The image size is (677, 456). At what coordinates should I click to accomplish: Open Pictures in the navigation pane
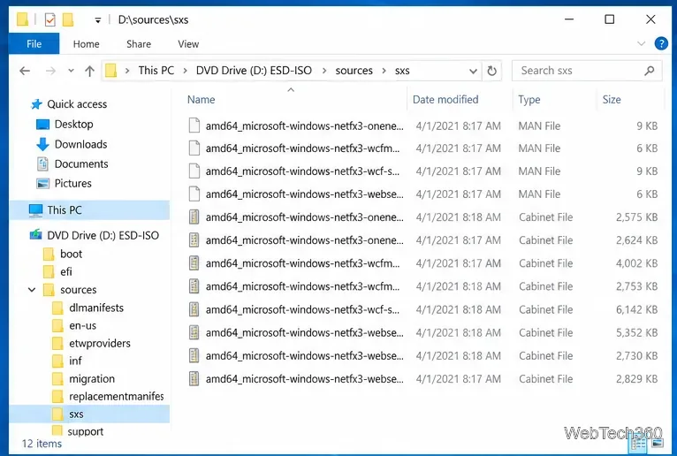(x=64, y=184)
